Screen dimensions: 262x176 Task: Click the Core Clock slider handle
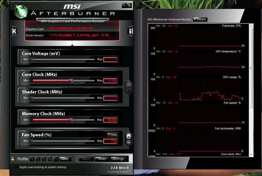pyautogui.click(x=71, y=81)
